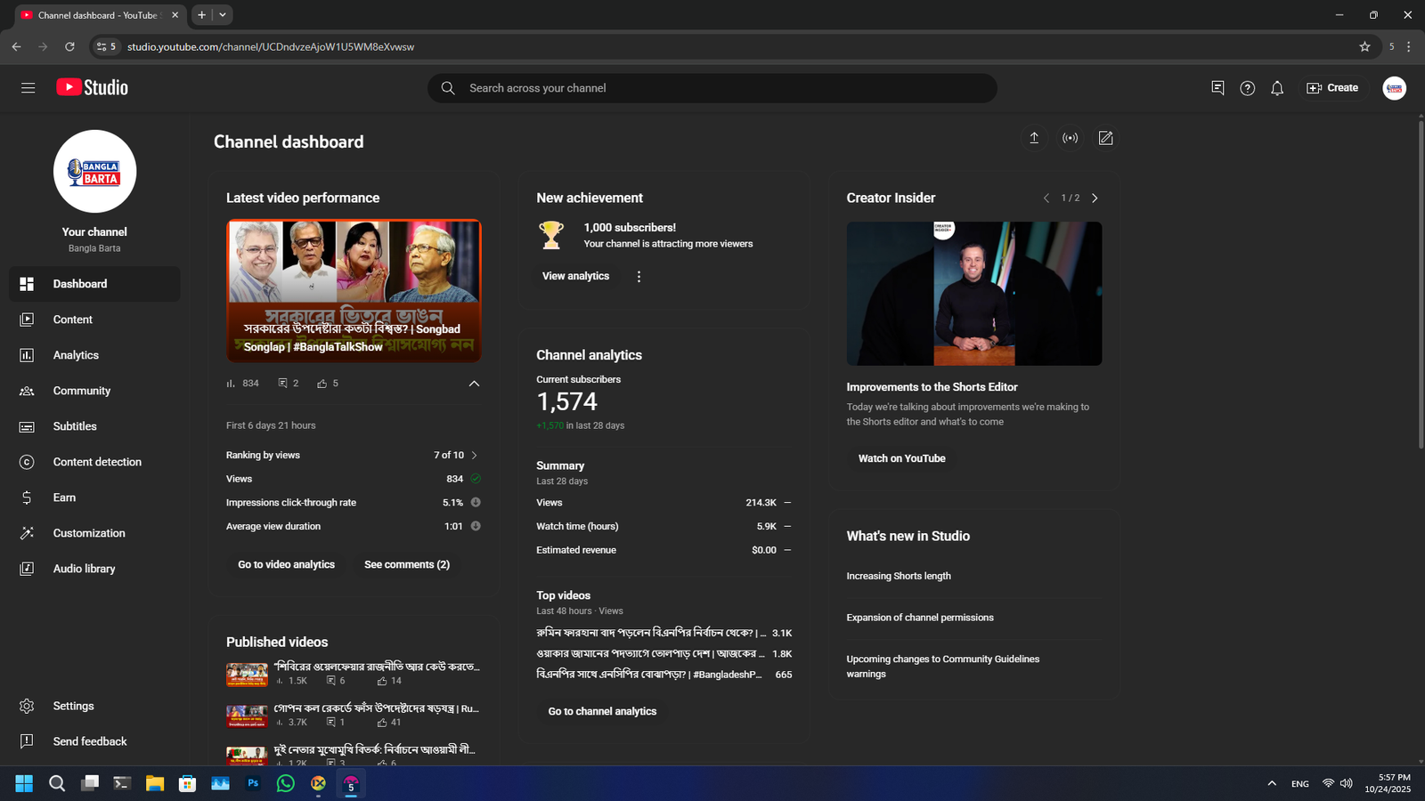Select Content in the left sidebar
The image size is (1425, 801).
[x=72, y=320]
